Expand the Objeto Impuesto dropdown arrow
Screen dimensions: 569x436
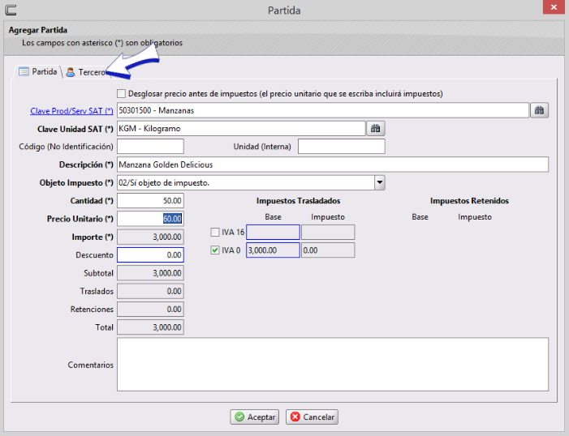click(x=380, y=182)
